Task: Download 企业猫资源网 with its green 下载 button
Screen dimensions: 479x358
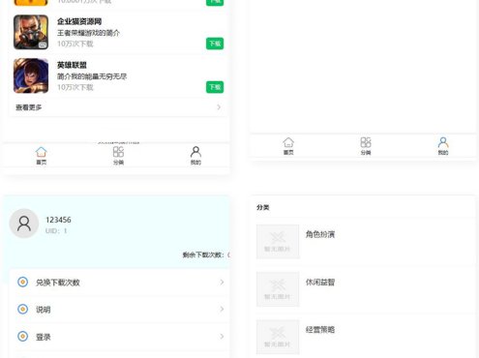Action: tap(215, 44)
